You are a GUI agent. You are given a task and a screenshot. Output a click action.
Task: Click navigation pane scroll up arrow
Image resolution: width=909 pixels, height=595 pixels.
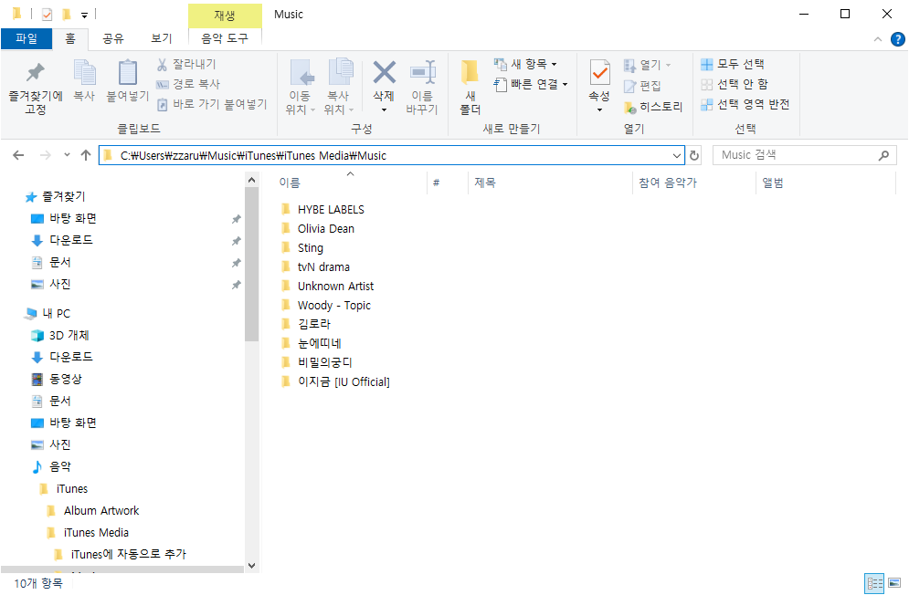(251, 180)
